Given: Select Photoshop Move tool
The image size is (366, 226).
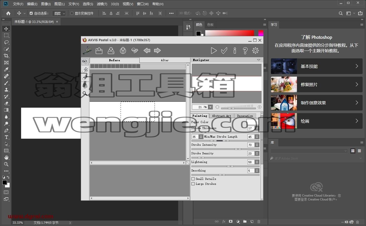Looking at the screenshot, I should coord(6,29).
